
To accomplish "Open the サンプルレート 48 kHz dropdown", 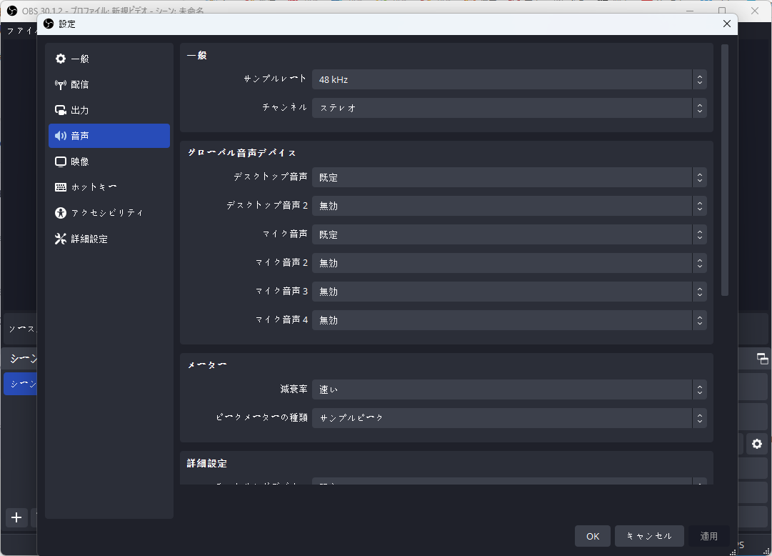I will [508, 79].
